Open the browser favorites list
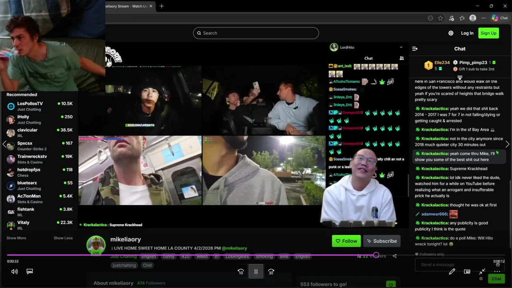 click(462, 18)
